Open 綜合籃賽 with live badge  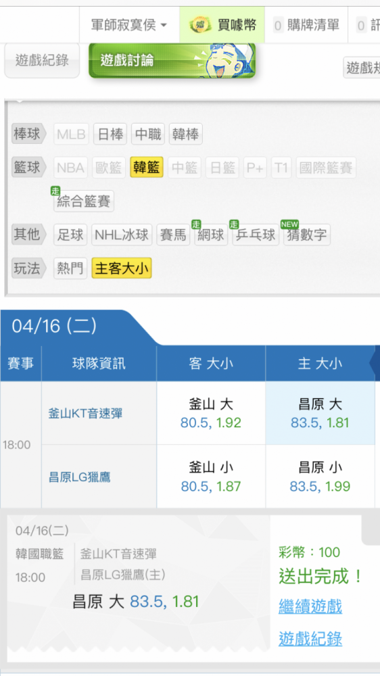click(83, 200)
